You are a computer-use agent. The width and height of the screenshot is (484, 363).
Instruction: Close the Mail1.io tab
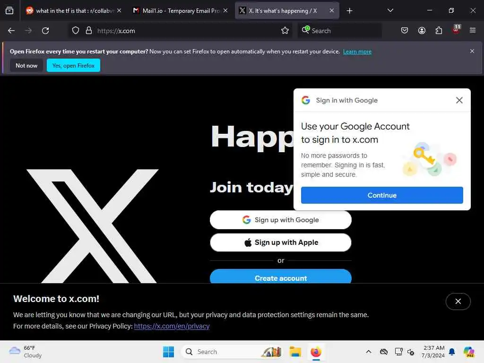tap(225, 10)
